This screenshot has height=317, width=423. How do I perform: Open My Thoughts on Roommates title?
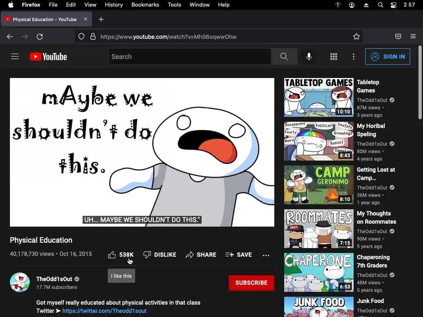(x=376, y=218)
